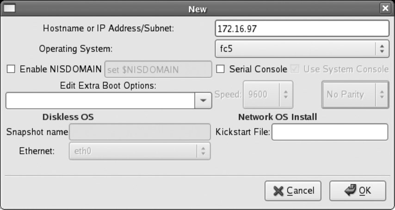Click the Hostname or IP Address field

click(302, 29)
